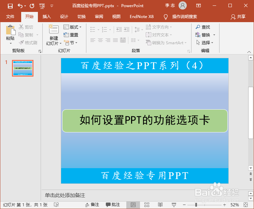
Task: Open the account profile picture
Action: click(183, 5)
